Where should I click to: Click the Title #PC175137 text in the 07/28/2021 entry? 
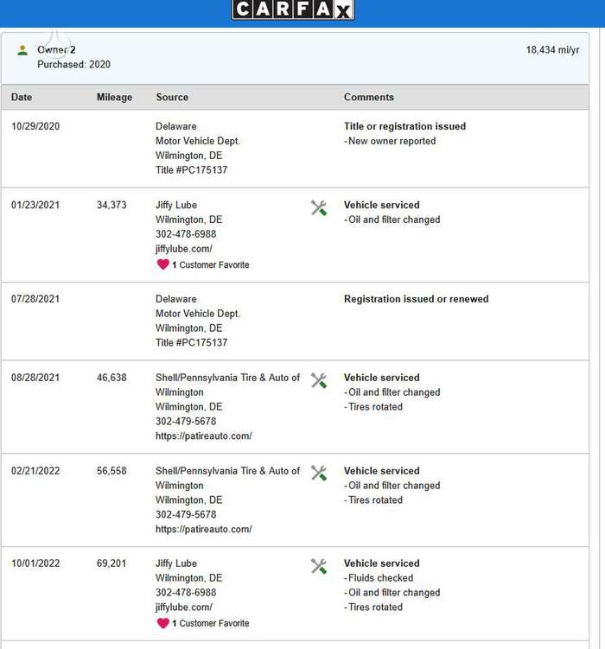[191, 343]
